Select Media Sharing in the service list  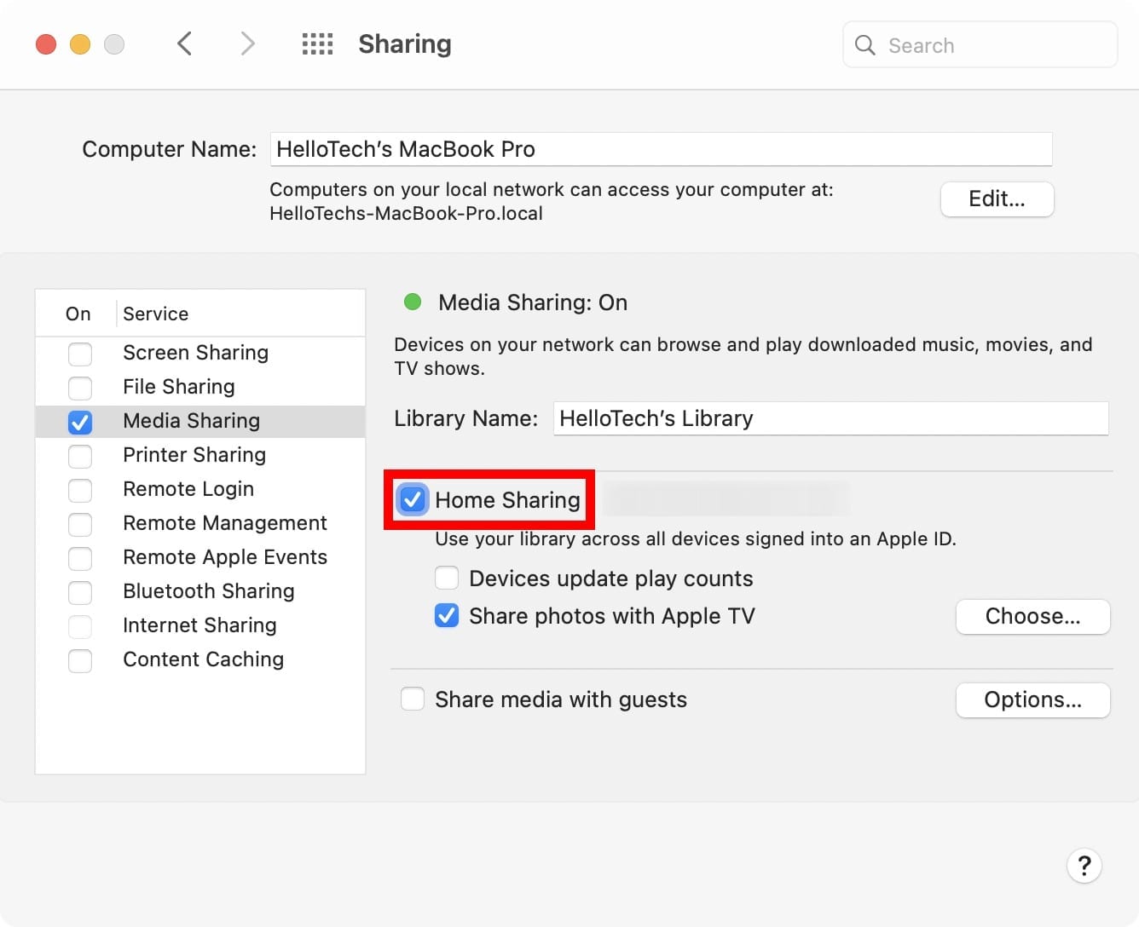coord(191,420)
